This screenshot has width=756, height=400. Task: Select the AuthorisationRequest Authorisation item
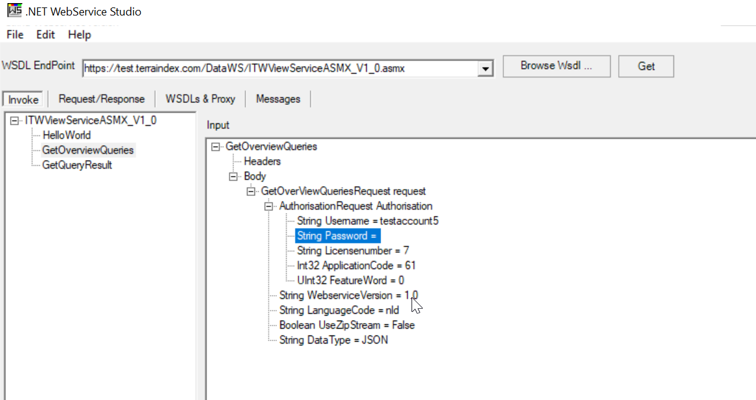click(356, 206)
